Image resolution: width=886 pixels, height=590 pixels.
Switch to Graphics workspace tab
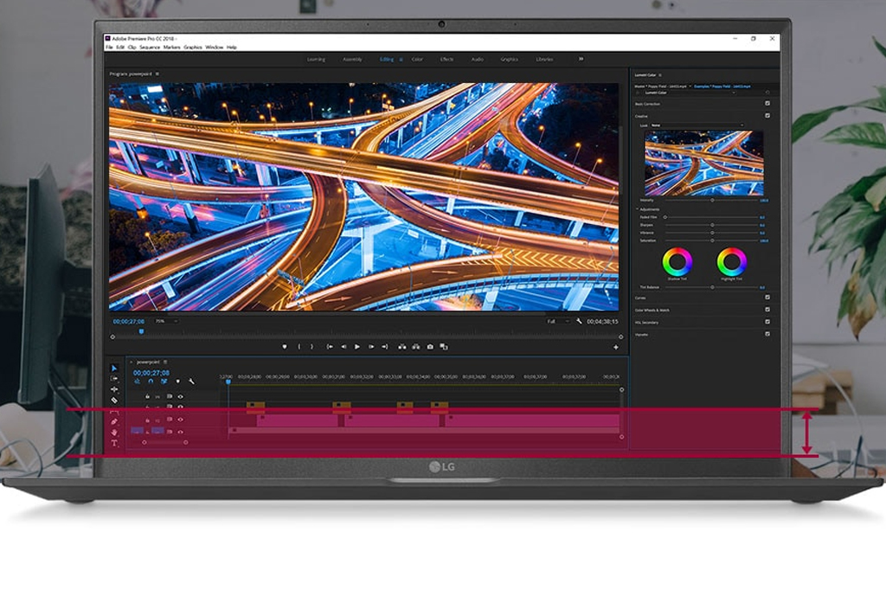click(509, 60)
